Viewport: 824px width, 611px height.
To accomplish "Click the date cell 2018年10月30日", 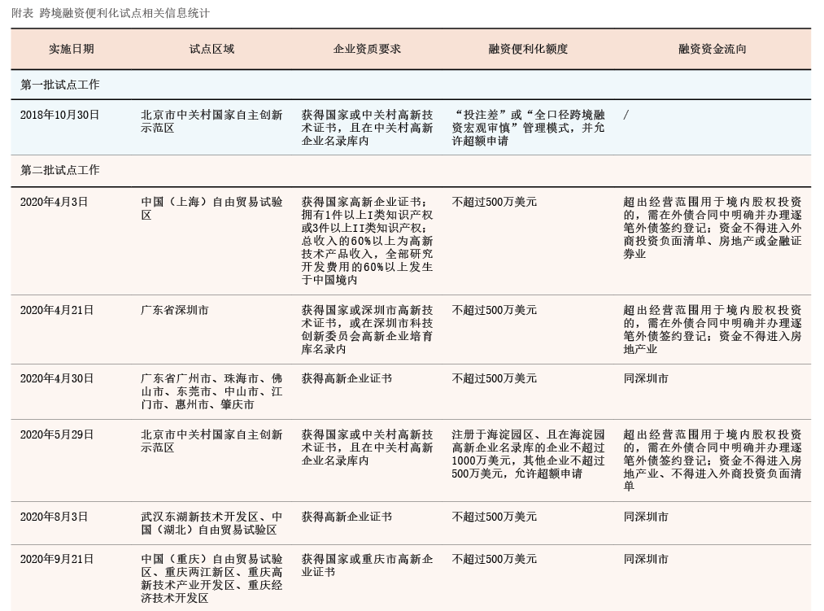I will [59, 115].
